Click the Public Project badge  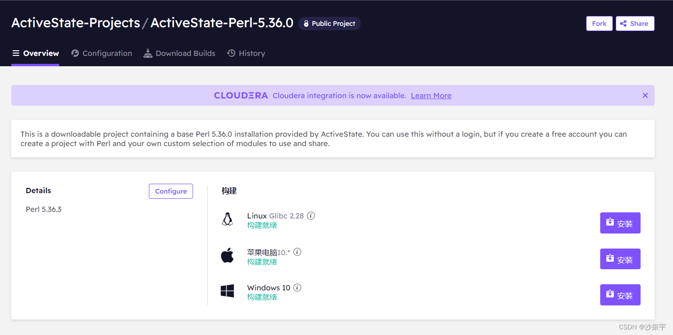(x=329, y=23)
